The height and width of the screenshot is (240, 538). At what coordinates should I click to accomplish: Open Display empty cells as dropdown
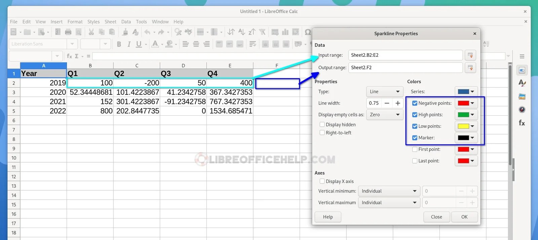tap(385, 115)
